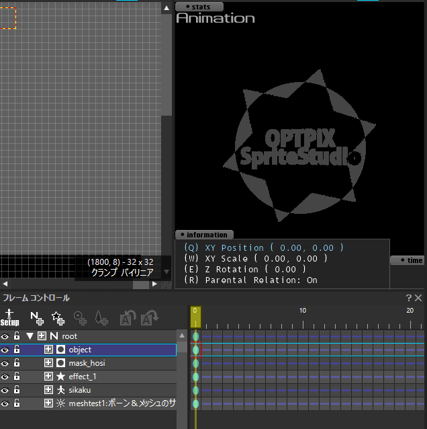
Task: Lock the mask_hosi layer
Action: coord(17,362)
